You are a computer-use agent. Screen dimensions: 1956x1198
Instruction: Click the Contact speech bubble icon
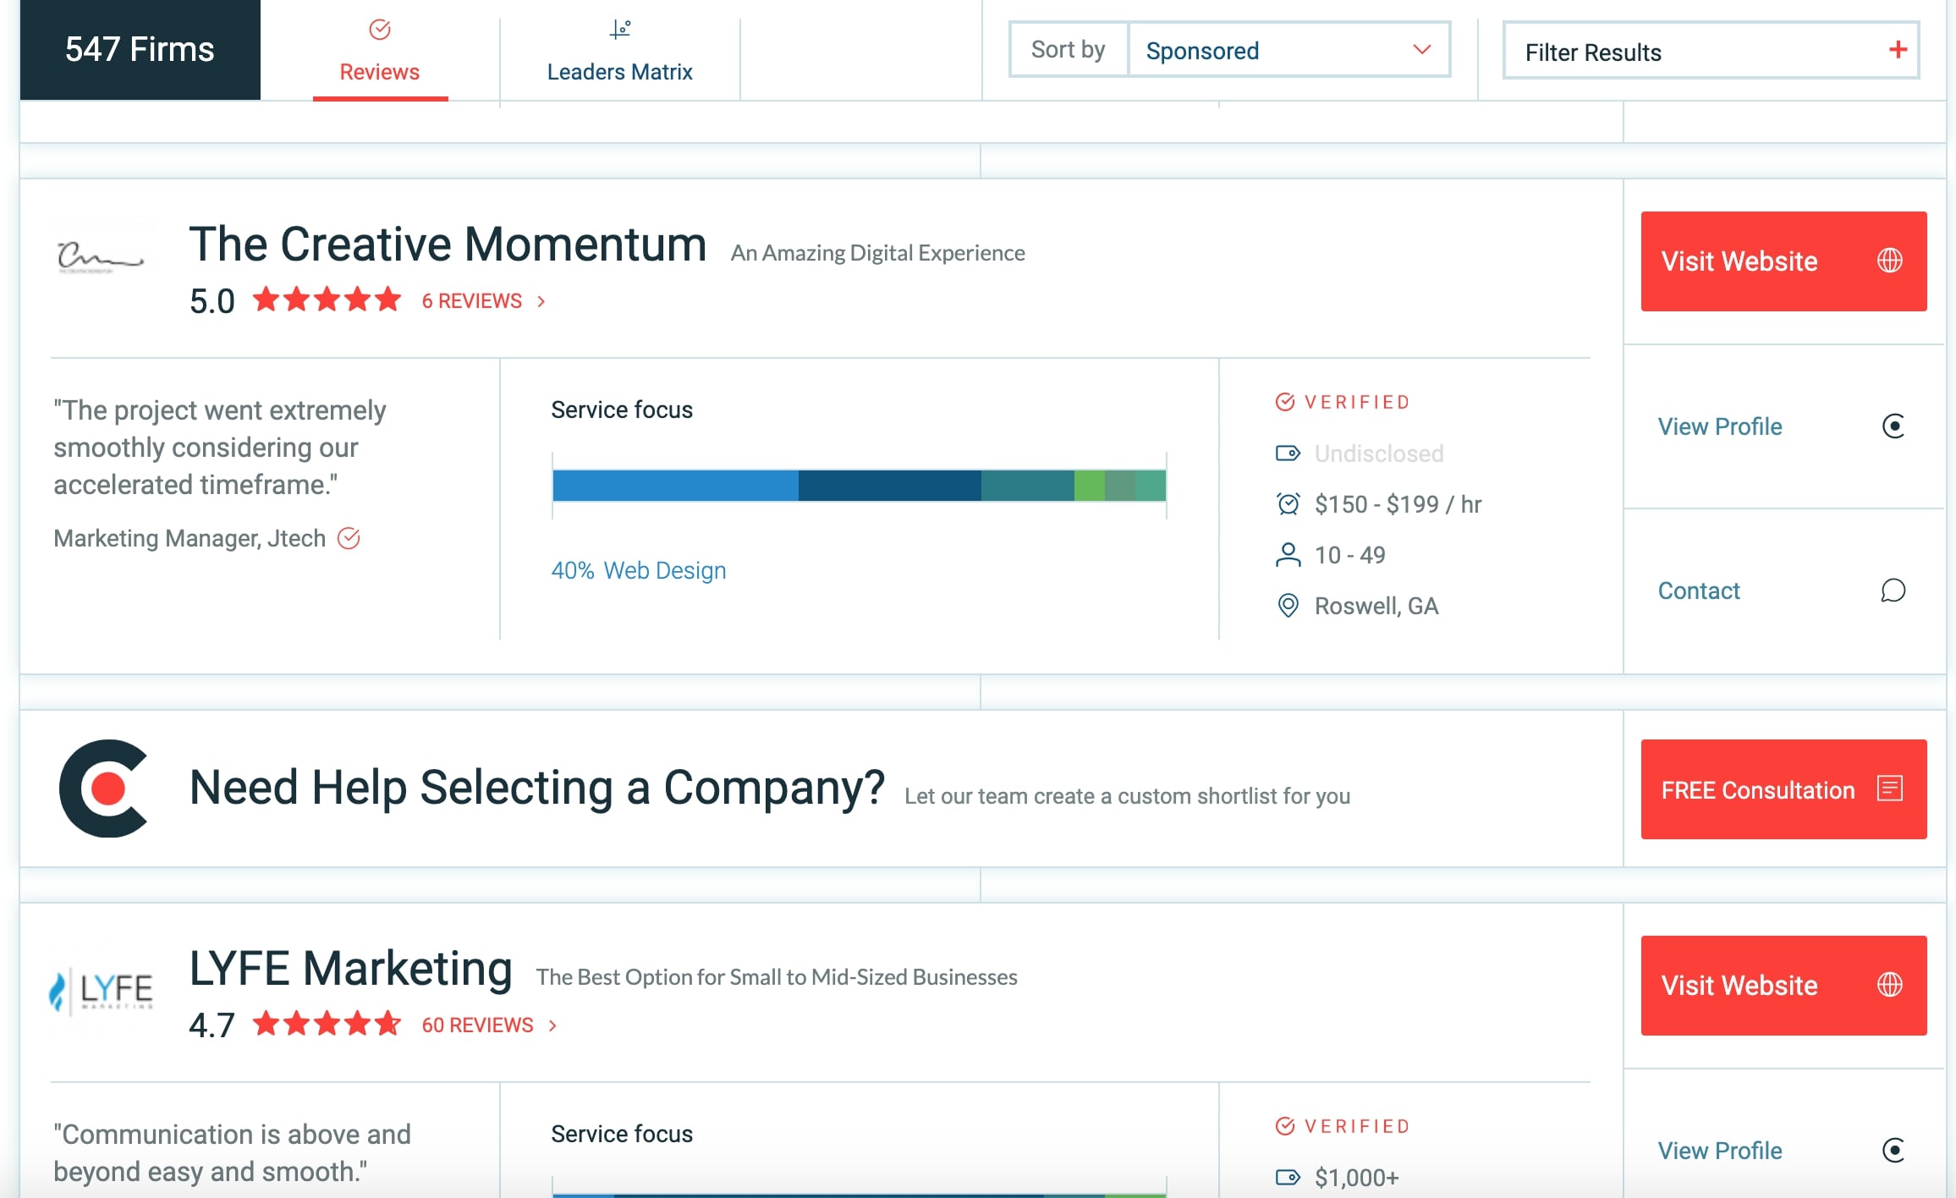pos(1893,591)
